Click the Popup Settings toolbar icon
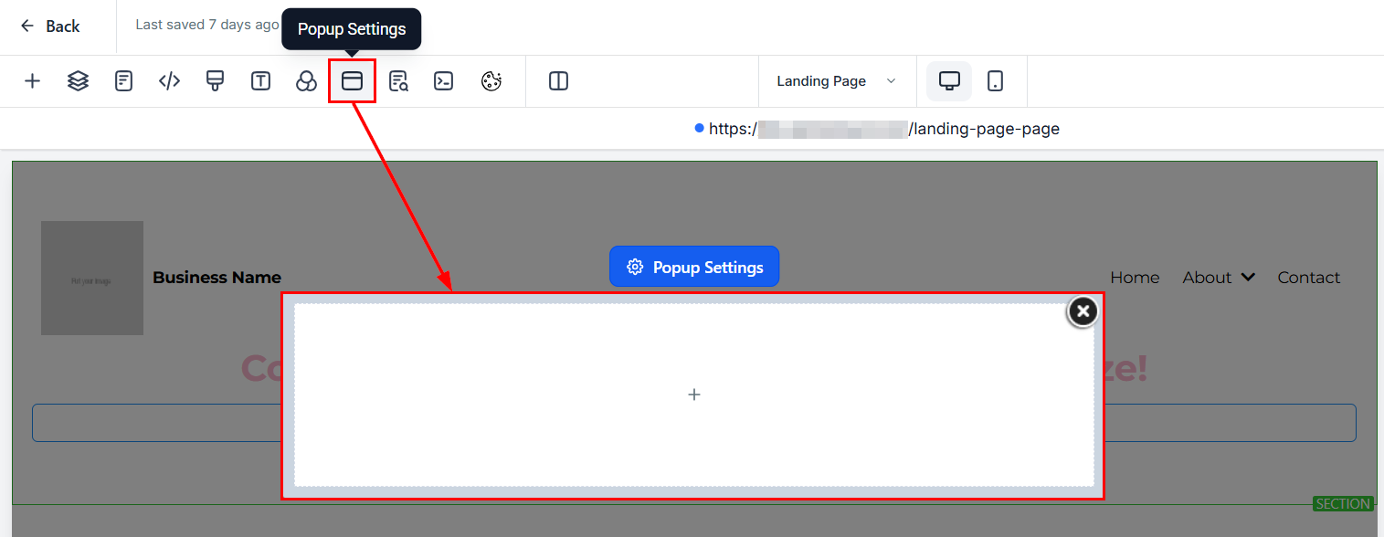The width and height of the screenshot is (1384, 537). pyautogui.click(x=352, y=81)
